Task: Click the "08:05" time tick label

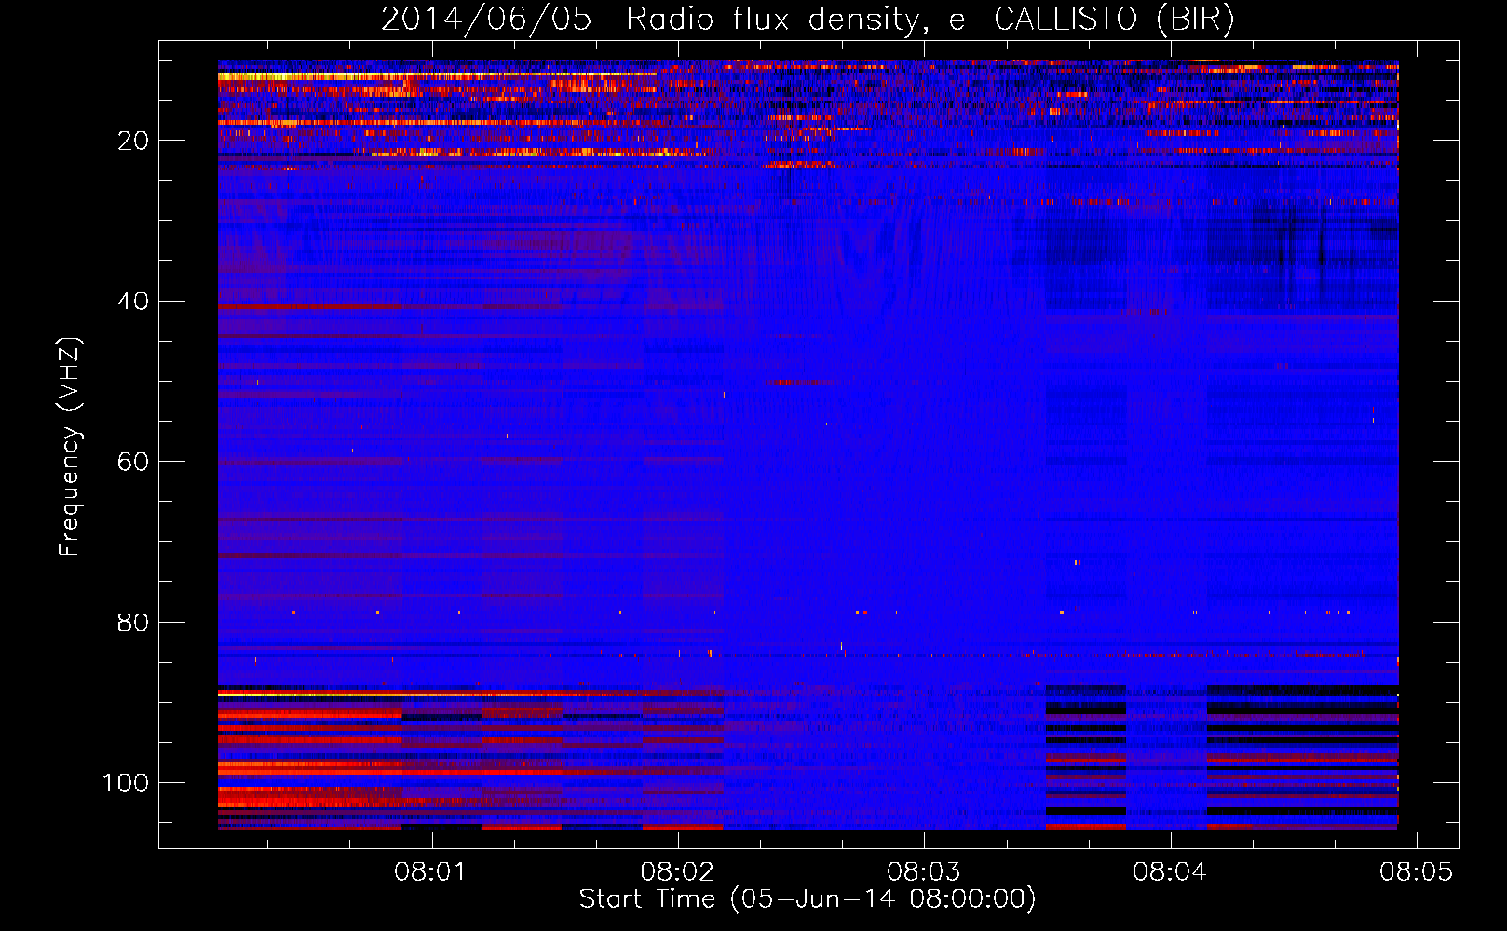Action: (x=1417, y=871)
